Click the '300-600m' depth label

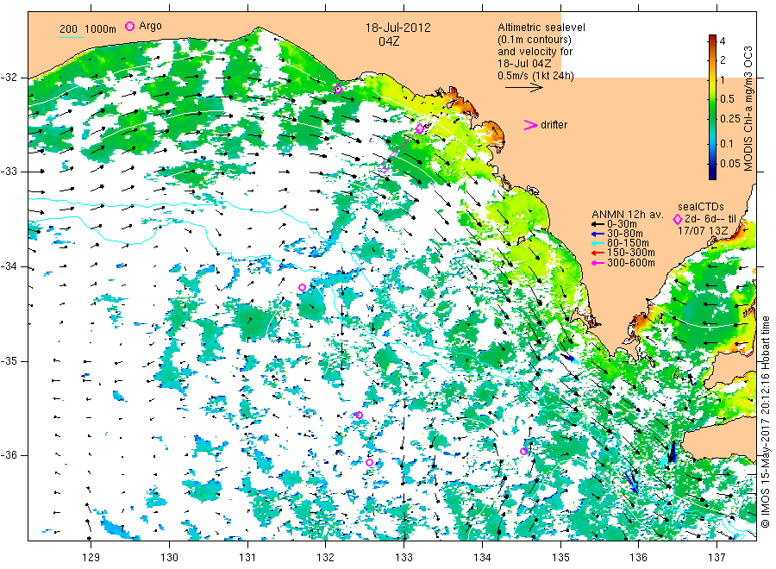click(631, 263)
